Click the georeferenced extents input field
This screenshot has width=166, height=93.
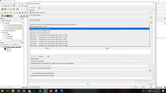(x=89, y=66)
